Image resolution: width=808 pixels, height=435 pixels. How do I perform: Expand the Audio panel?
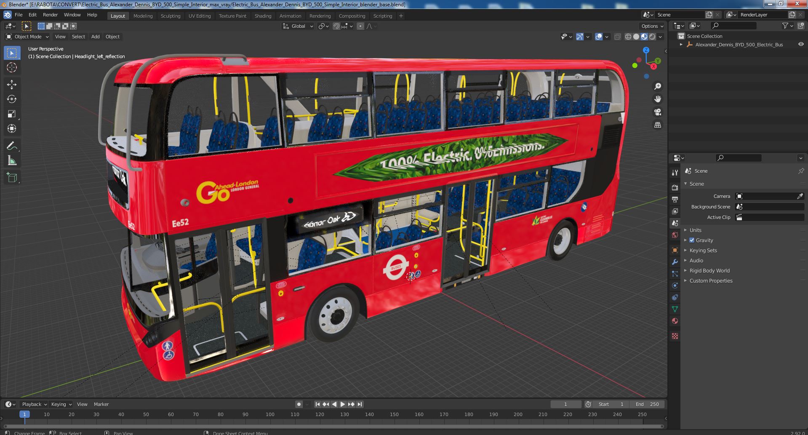point(696,260)
